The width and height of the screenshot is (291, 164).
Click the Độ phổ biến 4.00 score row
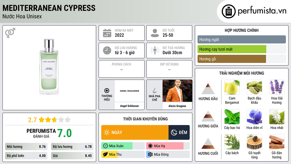[26, 156]
